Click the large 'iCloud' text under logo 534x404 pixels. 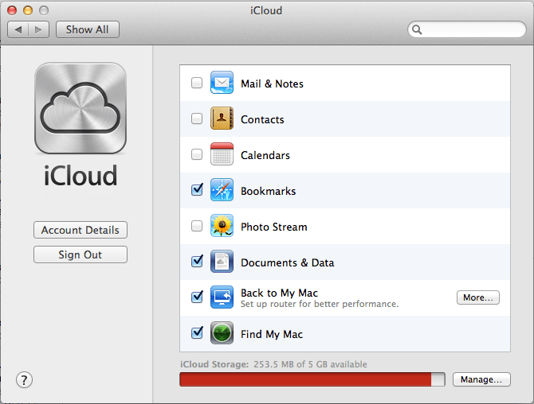80,176
